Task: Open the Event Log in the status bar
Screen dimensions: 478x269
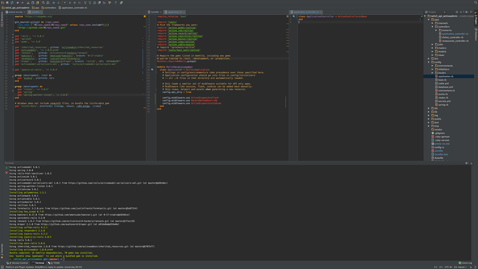Action: [466, 263]
